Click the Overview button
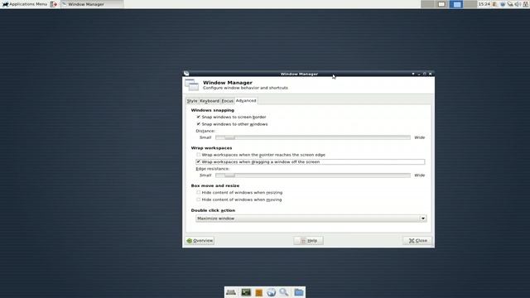Screen dimensions: 530x298 click(200, 241)
